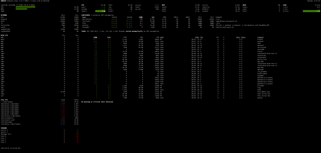Select the md11 disk row
The image size is (321, 153).
click(x=39, y=39)
